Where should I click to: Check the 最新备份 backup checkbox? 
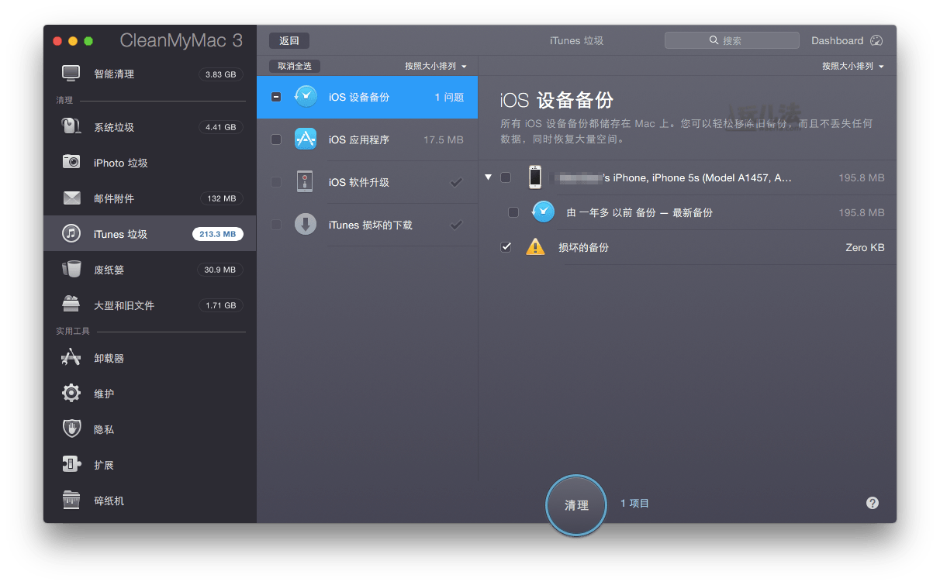click(x=513, y=212)
